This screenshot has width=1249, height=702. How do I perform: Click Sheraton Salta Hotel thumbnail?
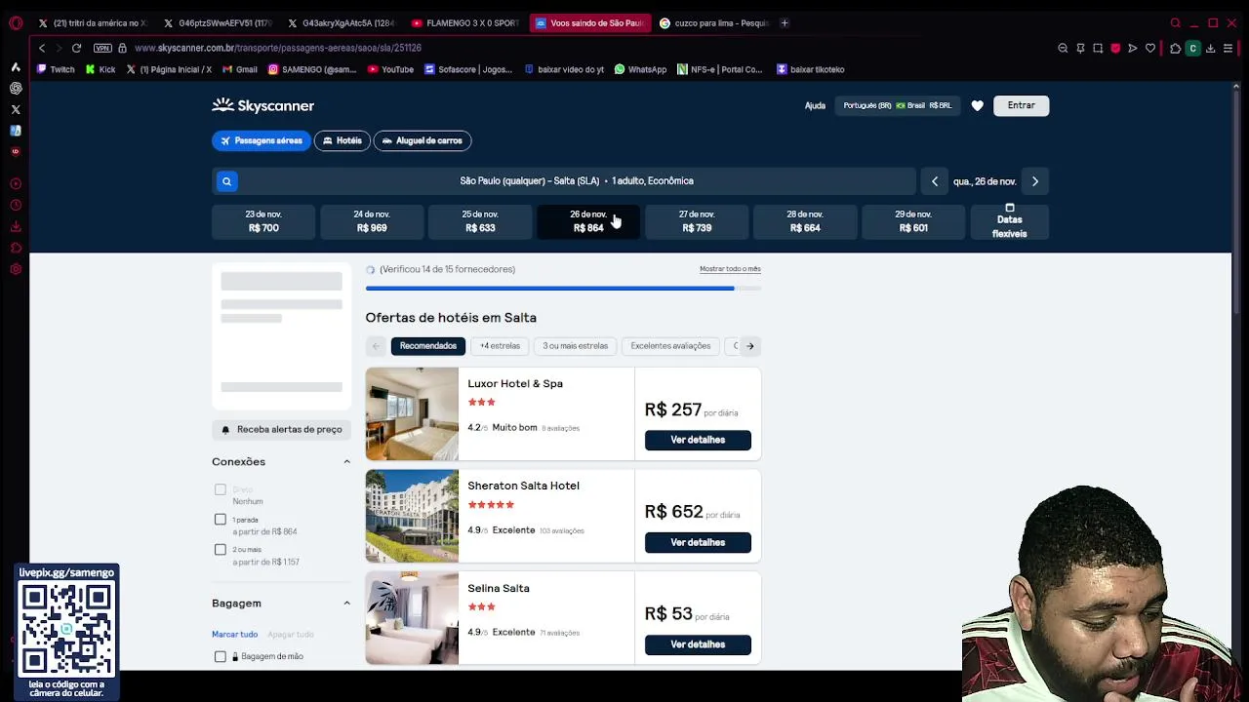pyautogui.click(x=412, y=516)
